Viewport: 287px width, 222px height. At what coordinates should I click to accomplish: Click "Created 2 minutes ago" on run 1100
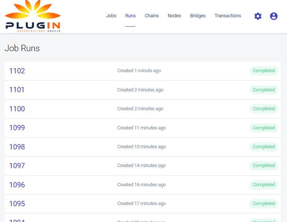pyautogui.click(x=140, y=109)
